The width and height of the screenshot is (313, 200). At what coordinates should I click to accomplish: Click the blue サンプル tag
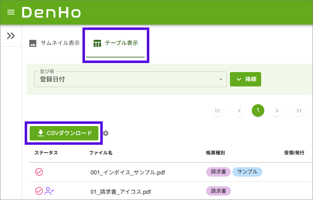point(247,172)
